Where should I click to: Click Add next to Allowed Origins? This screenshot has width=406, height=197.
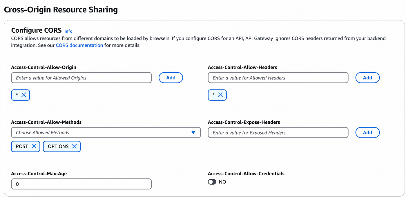[x=171, y=77]
